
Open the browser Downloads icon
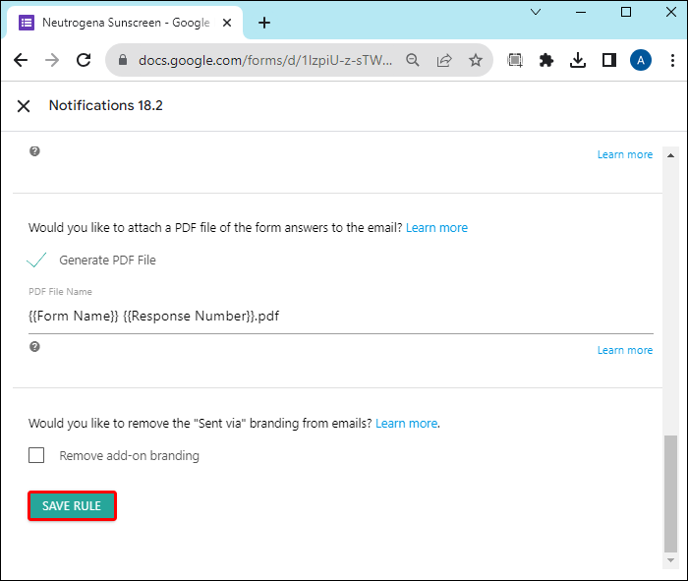[578, 60]
